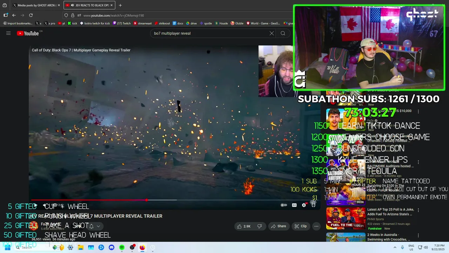Click the Windows Start button
The height and width of the screenshot is (253, 449).
coord(7,247)
